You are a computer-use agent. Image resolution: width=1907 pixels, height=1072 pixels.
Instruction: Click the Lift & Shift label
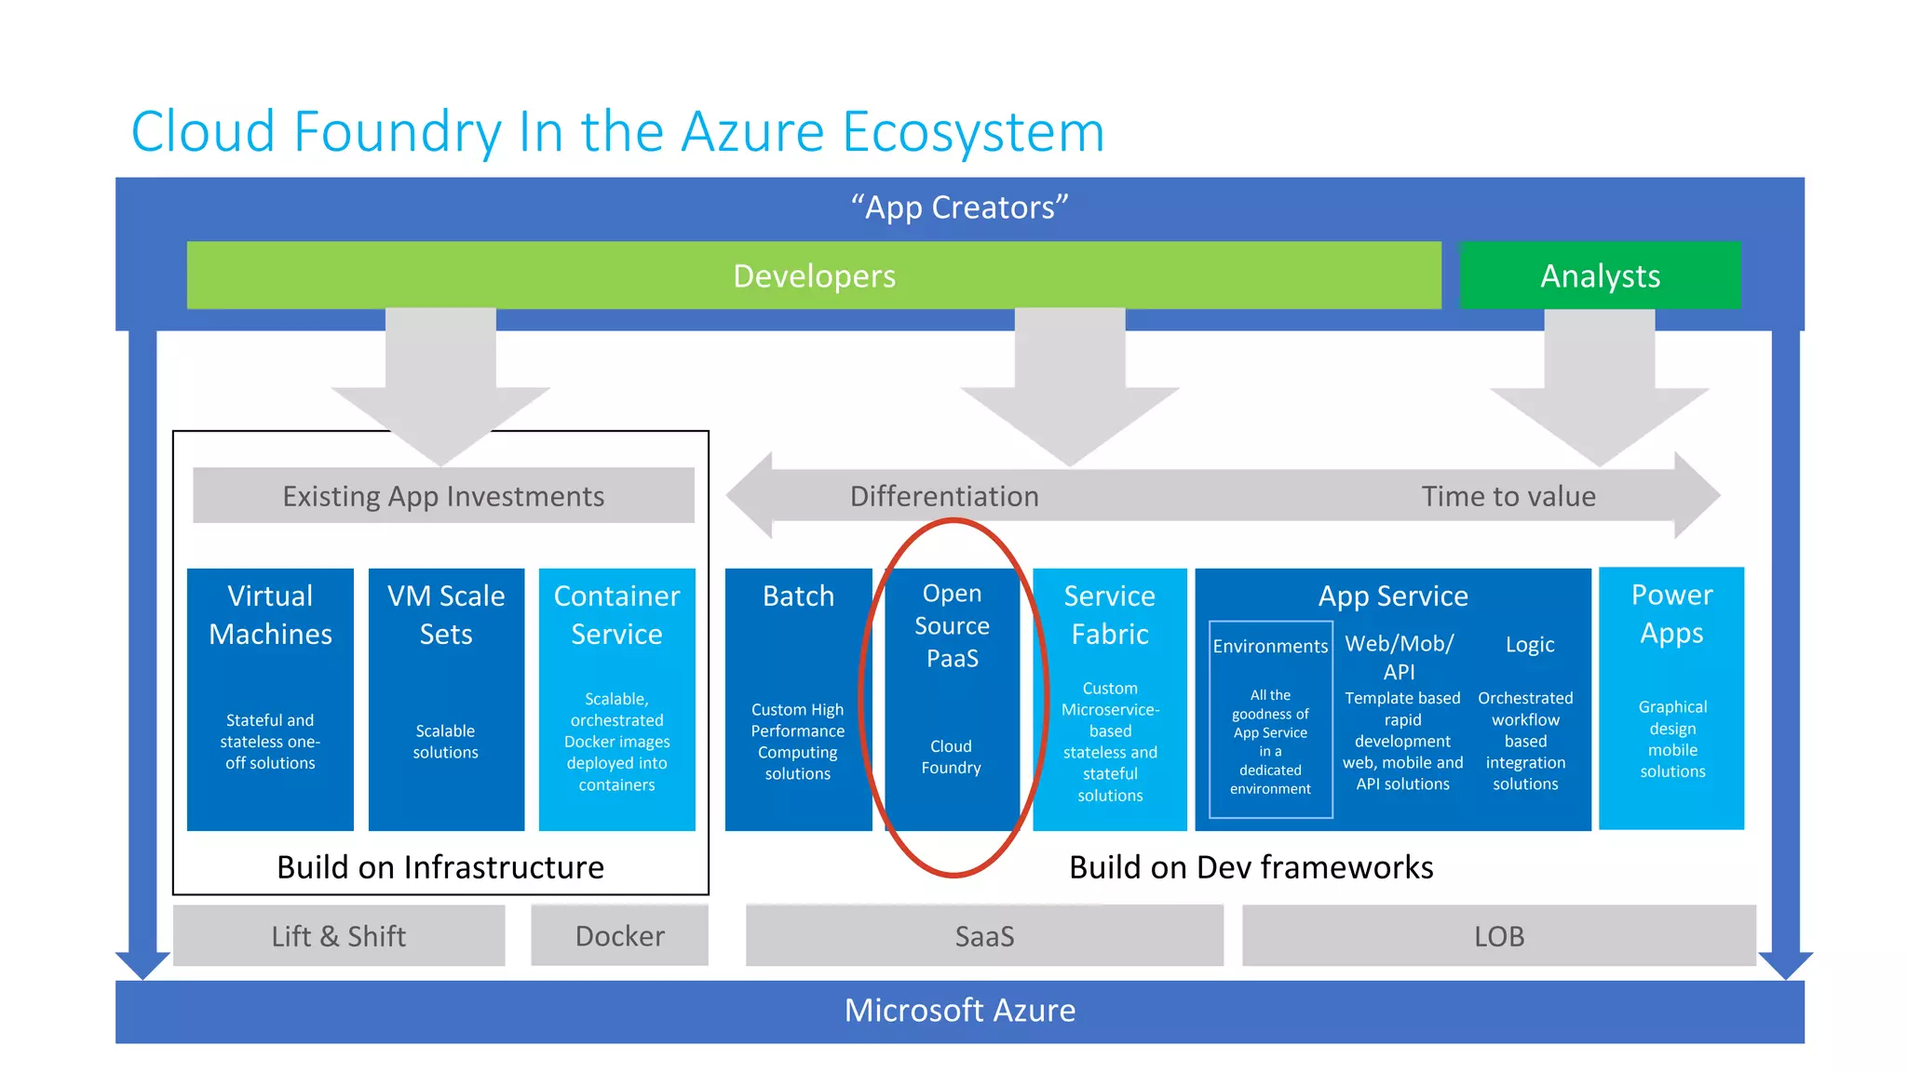point(339,935)
